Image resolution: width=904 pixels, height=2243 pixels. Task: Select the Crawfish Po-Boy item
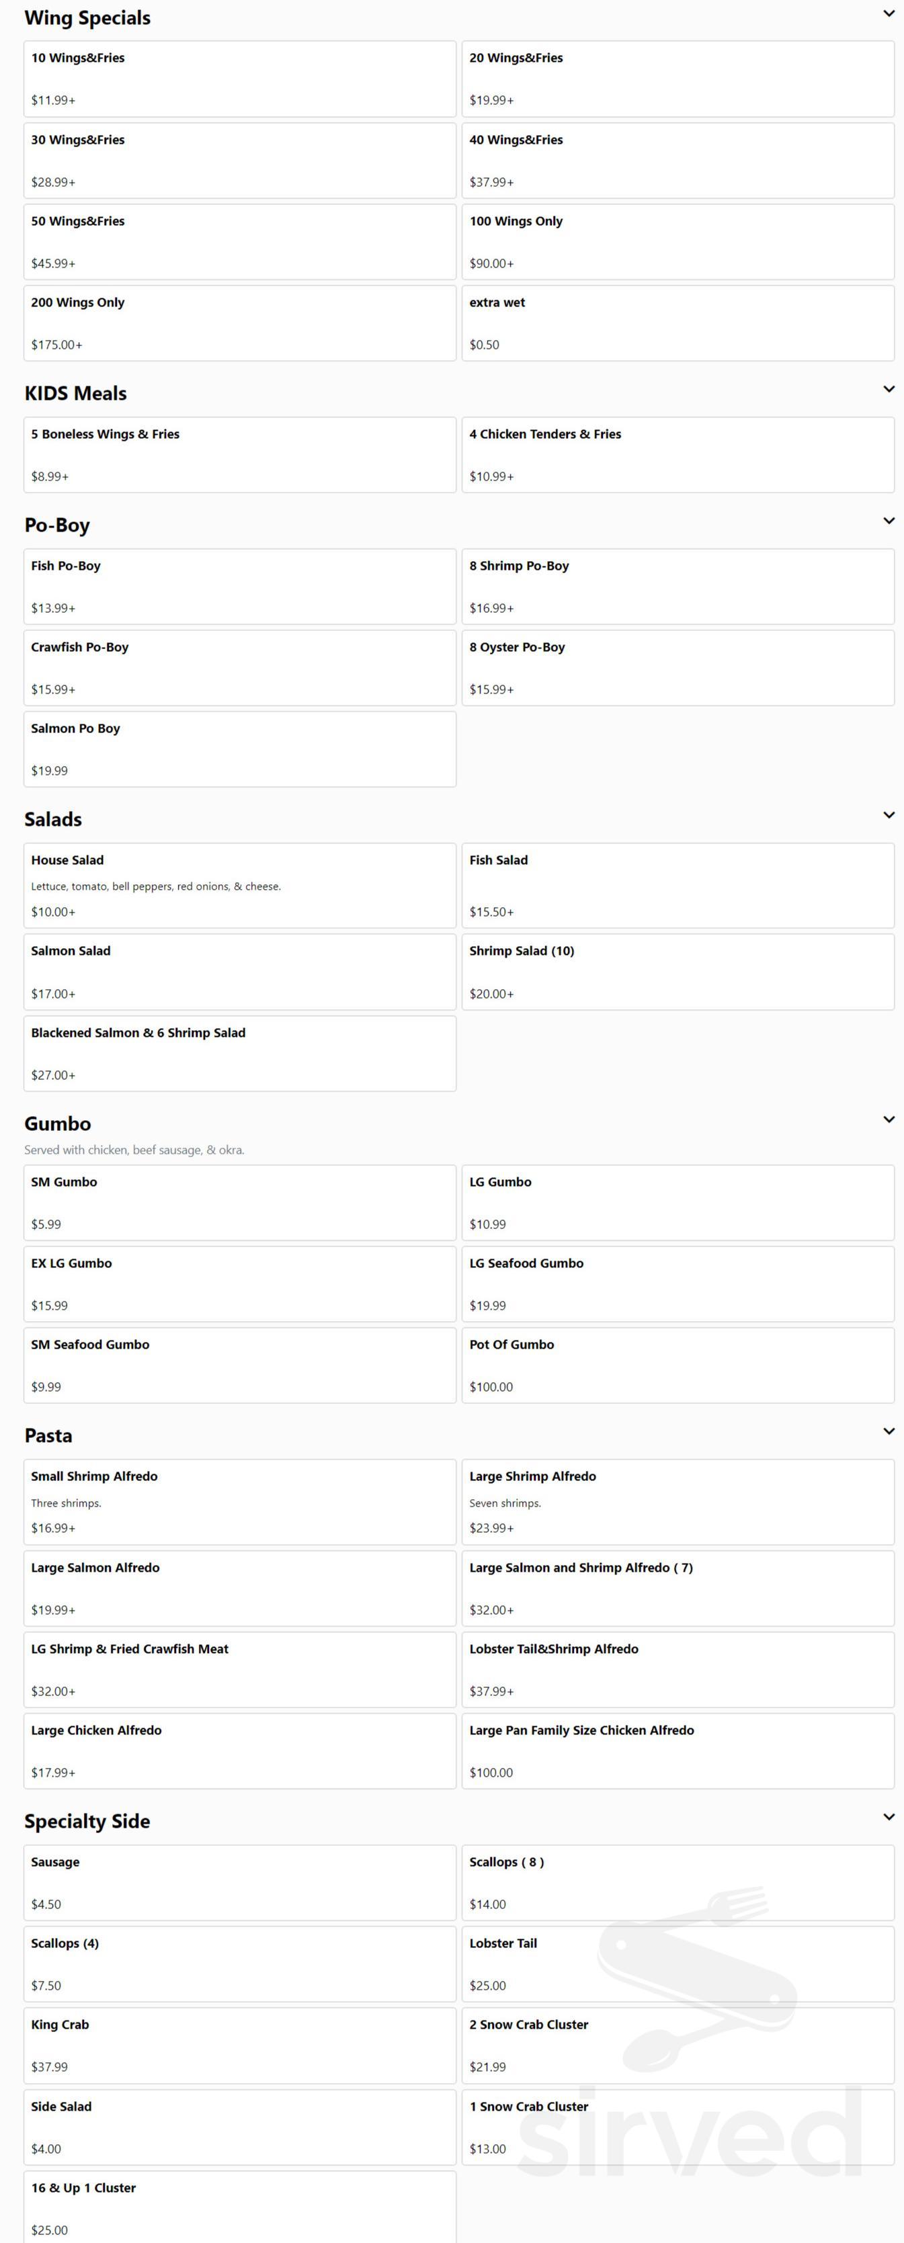[x=239, y=668]
